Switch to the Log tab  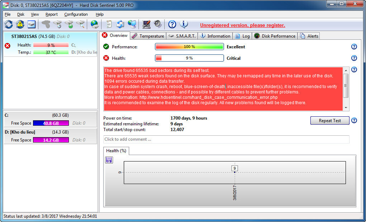242,36
